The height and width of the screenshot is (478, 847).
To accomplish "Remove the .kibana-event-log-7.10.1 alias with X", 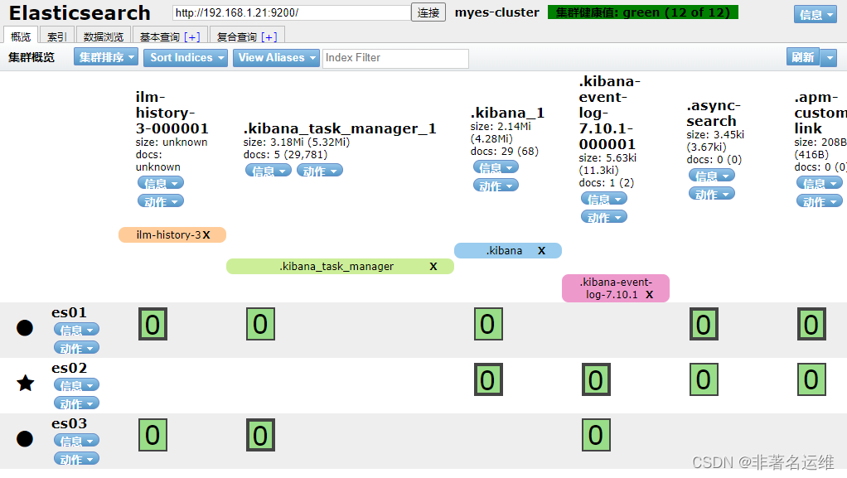I will pos(649,294).
